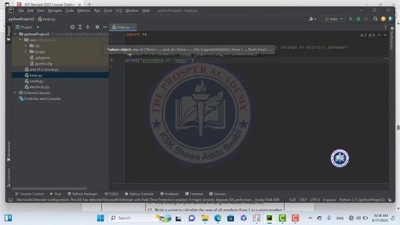
Task: Select area of a circle.py in the tree
Action: pos(42,69)
